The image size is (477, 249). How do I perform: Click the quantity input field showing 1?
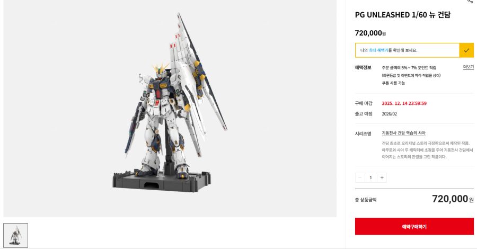371,177
